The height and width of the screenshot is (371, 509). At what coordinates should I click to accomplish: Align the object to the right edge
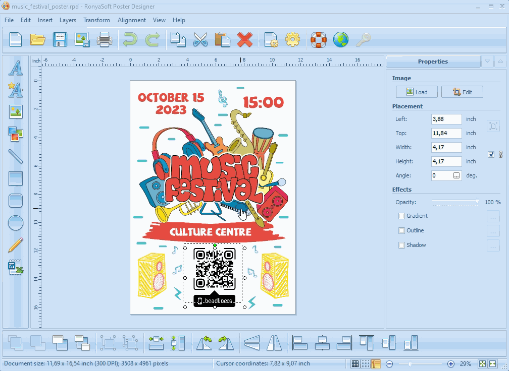344,343
